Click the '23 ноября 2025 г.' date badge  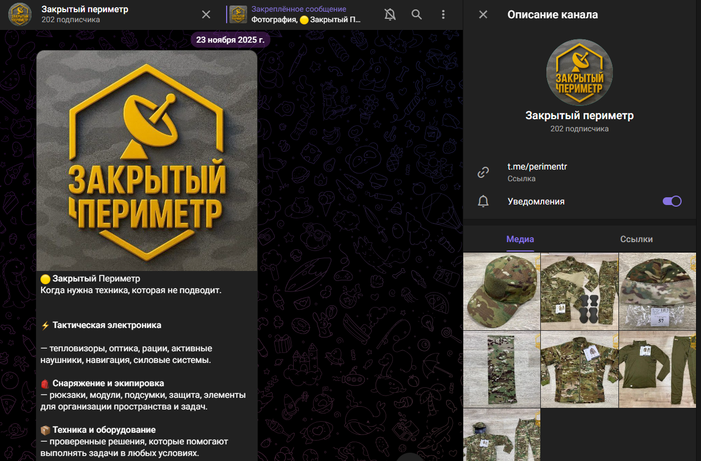tap(230, 40)
